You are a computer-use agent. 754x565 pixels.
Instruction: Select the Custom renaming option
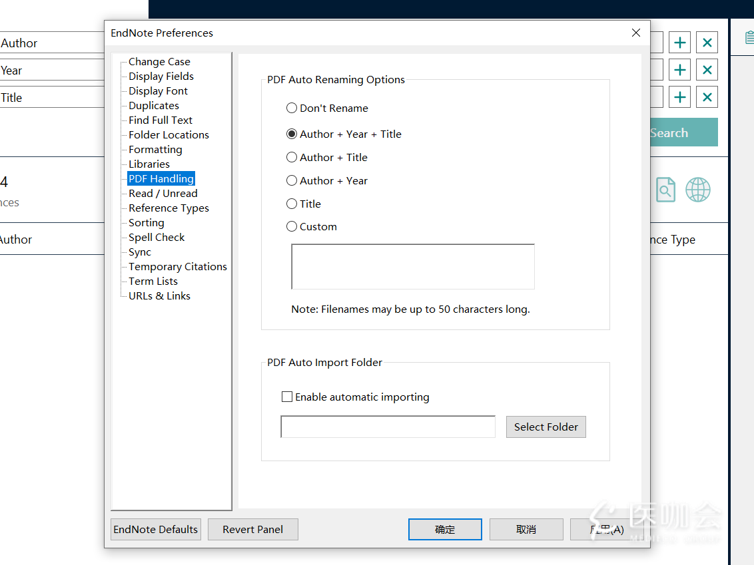(312, 226)
